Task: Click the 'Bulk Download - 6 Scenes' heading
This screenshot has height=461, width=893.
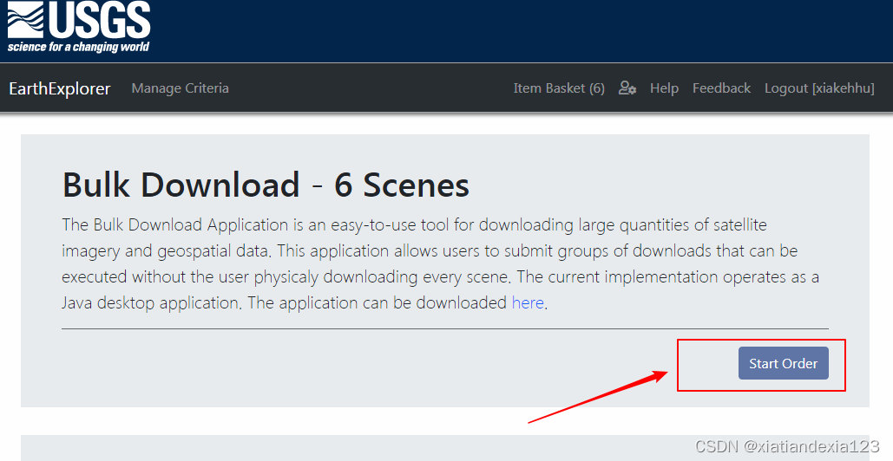Action: [x=266, y=185]
